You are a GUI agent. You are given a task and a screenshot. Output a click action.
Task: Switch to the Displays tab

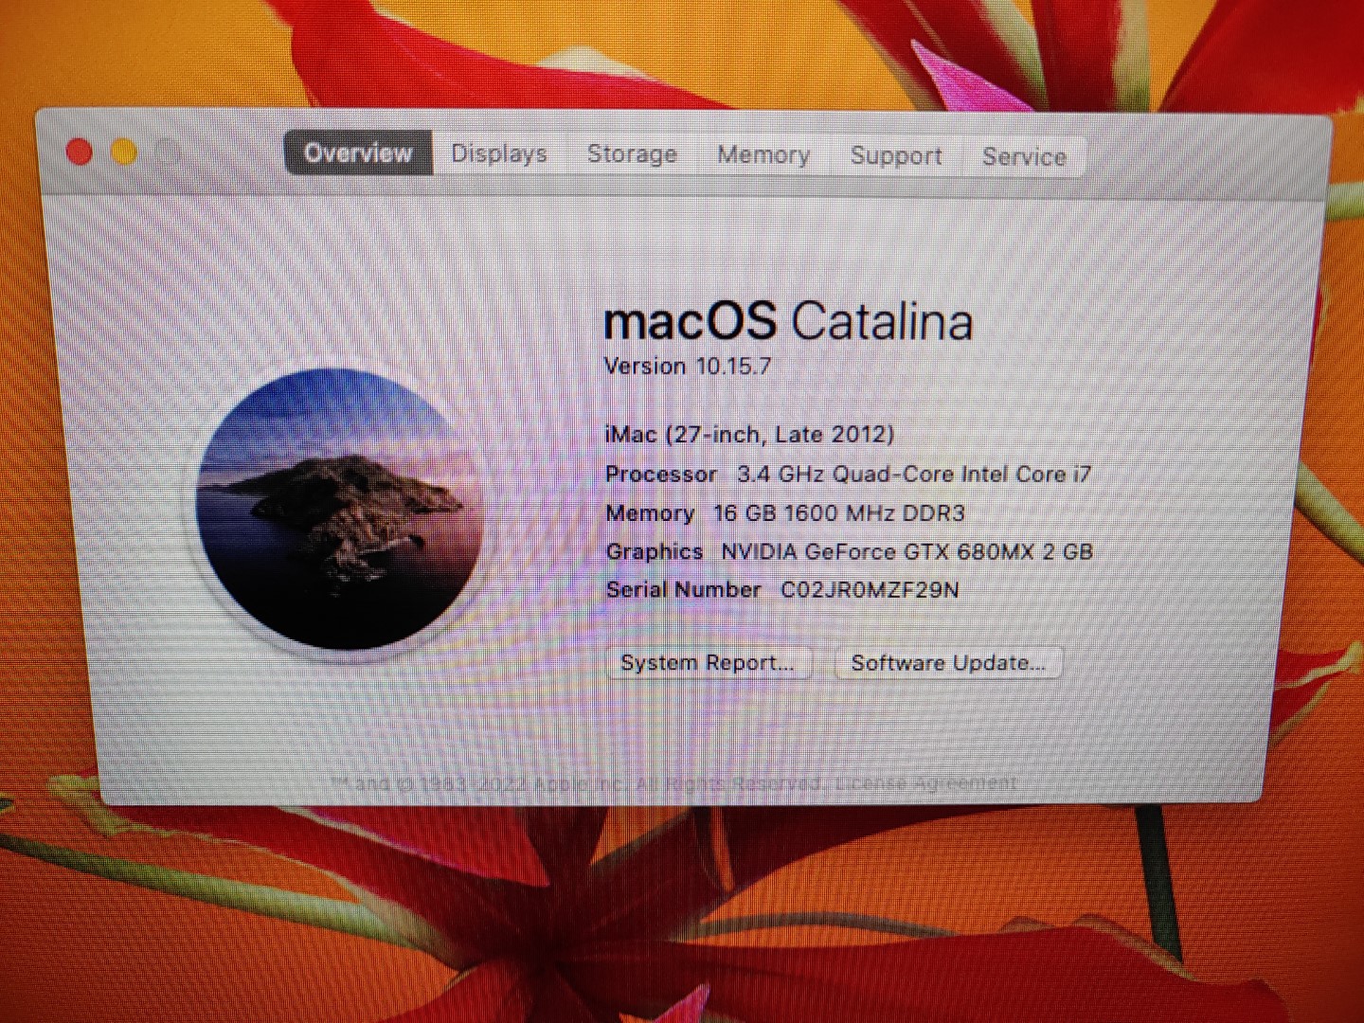(x=498, y=153)
